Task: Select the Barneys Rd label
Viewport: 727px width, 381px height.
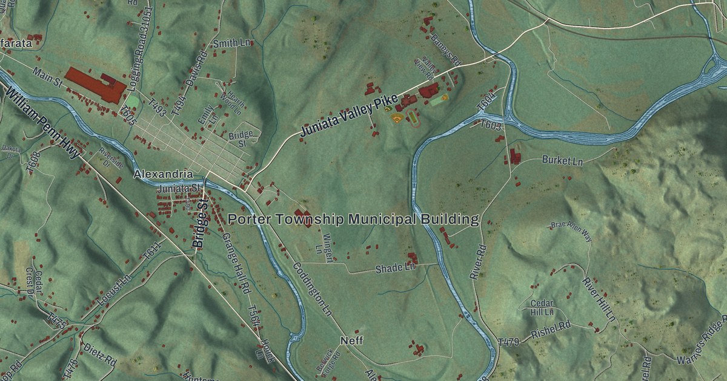Action: (x=447, y=50)
